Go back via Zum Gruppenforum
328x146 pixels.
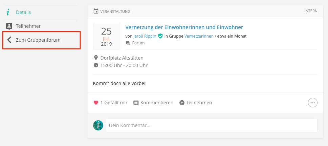tap(38, 40)
